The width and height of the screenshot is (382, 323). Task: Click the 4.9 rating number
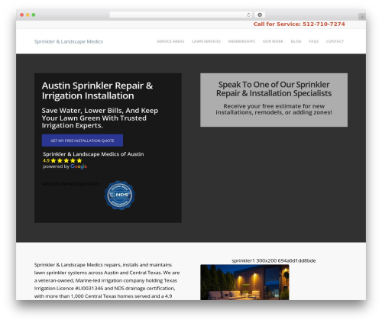46,160
